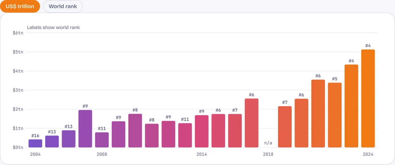The height and width of the screenshot is (165, 395).
Task: Switch to World rank view
Action: tap(63, 6)
